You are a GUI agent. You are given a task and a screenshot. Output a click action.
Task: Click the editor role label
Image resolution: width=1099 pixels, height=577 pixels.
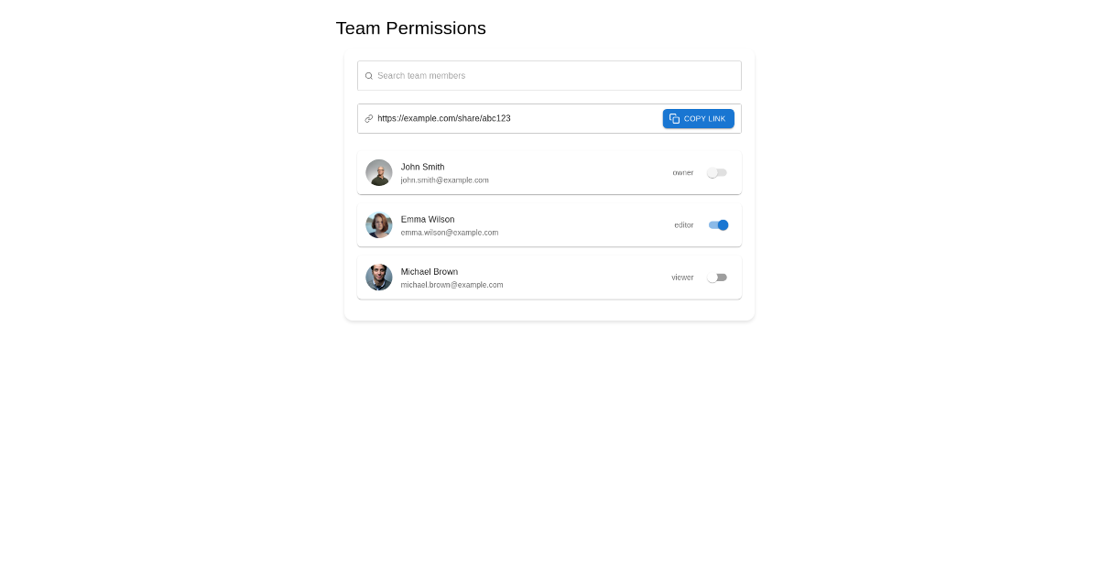[684, 225]
